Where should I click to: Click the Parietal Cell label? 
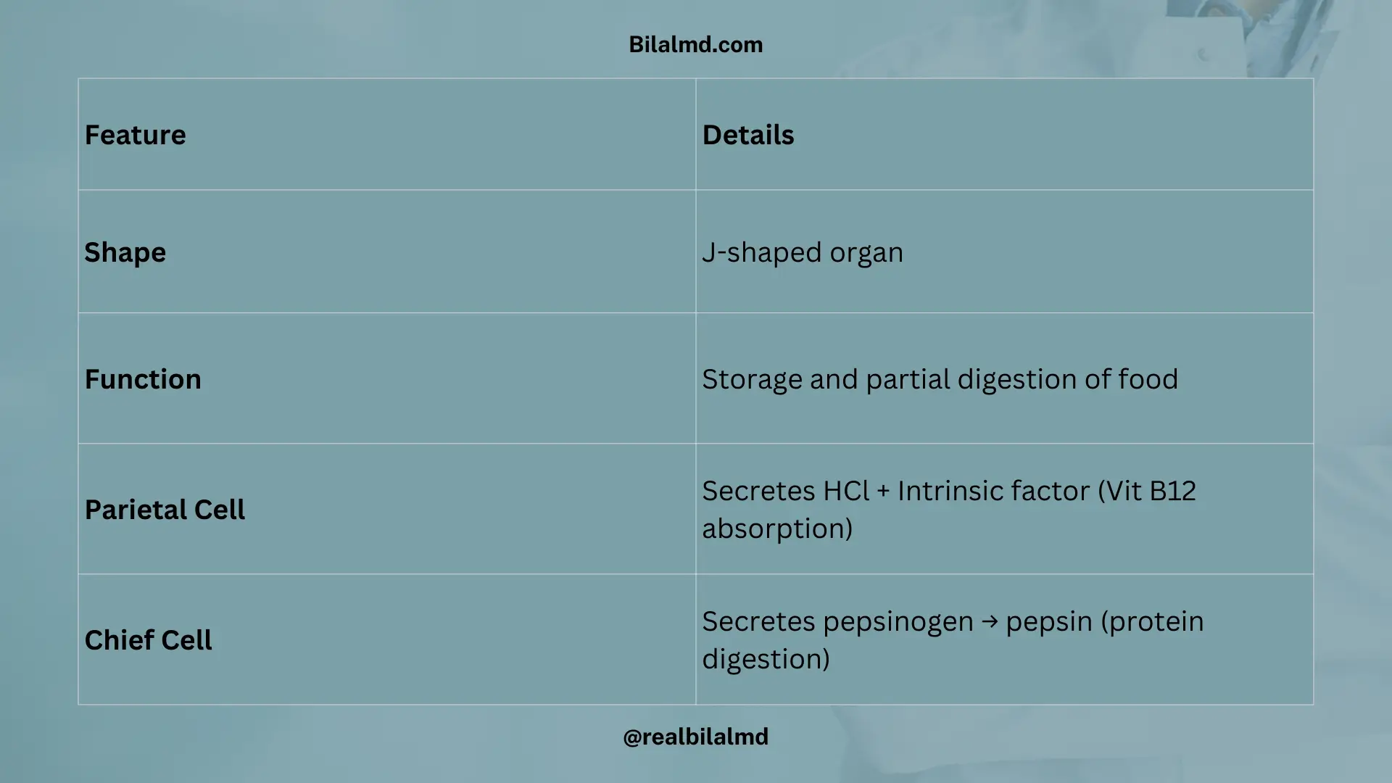165,510
